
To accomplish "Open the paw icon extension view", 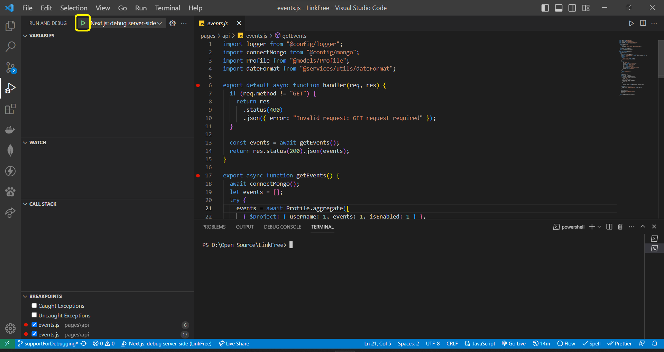I will pos(10,192).
